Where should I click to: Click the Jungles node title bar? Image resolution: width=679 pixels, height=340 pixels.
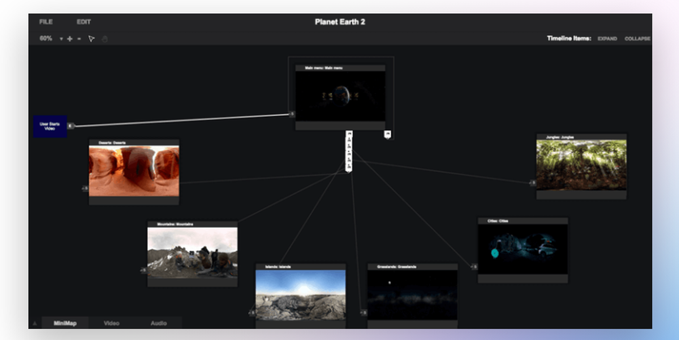(581, 137)
